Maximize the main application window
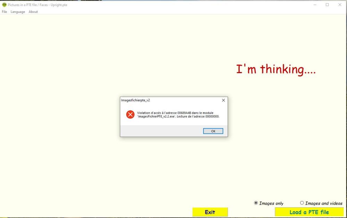Screen dimensions: 347x218 click(x=327, y=5)
